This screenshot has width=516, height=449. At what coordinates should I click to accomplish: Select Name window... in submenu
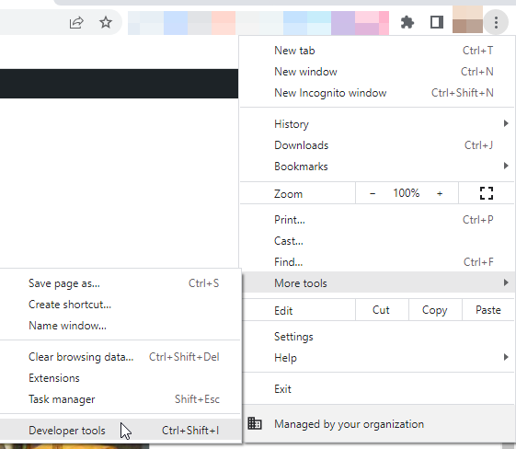click(120, 326)
